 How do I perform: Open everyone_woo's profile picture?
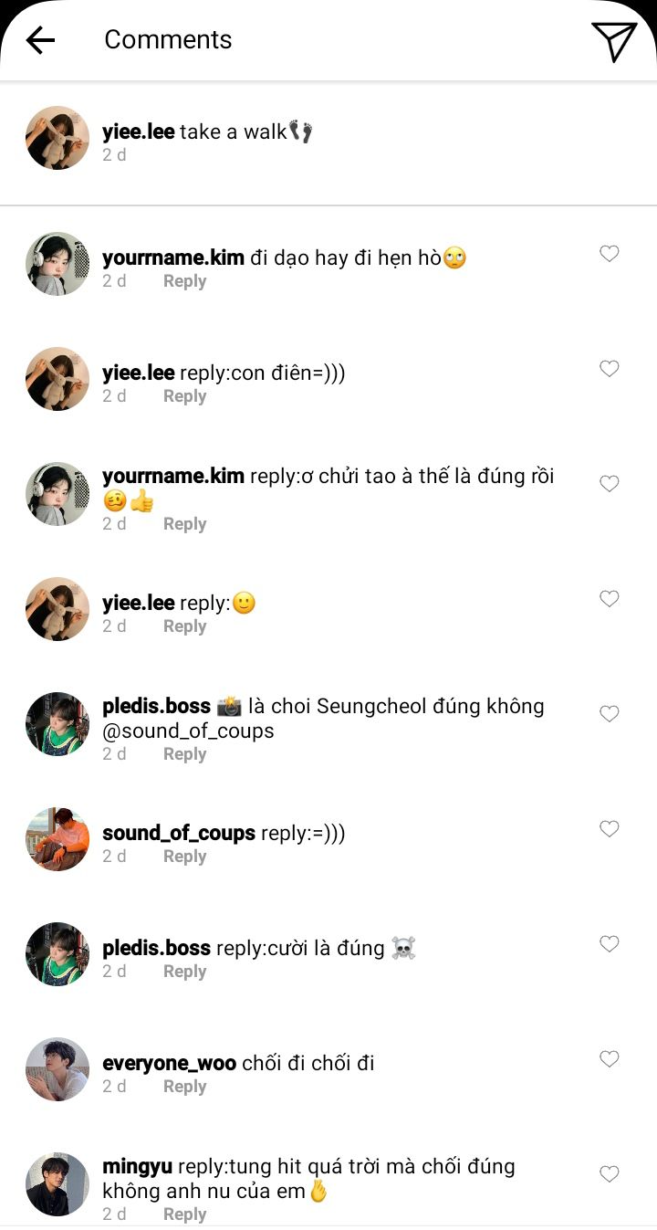[x=57, y=1069]
